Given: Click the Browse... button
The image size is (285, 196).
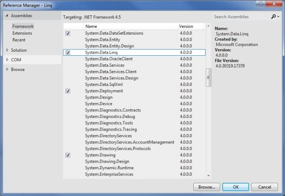Looking at the screenshot, I should coord(207,187).
